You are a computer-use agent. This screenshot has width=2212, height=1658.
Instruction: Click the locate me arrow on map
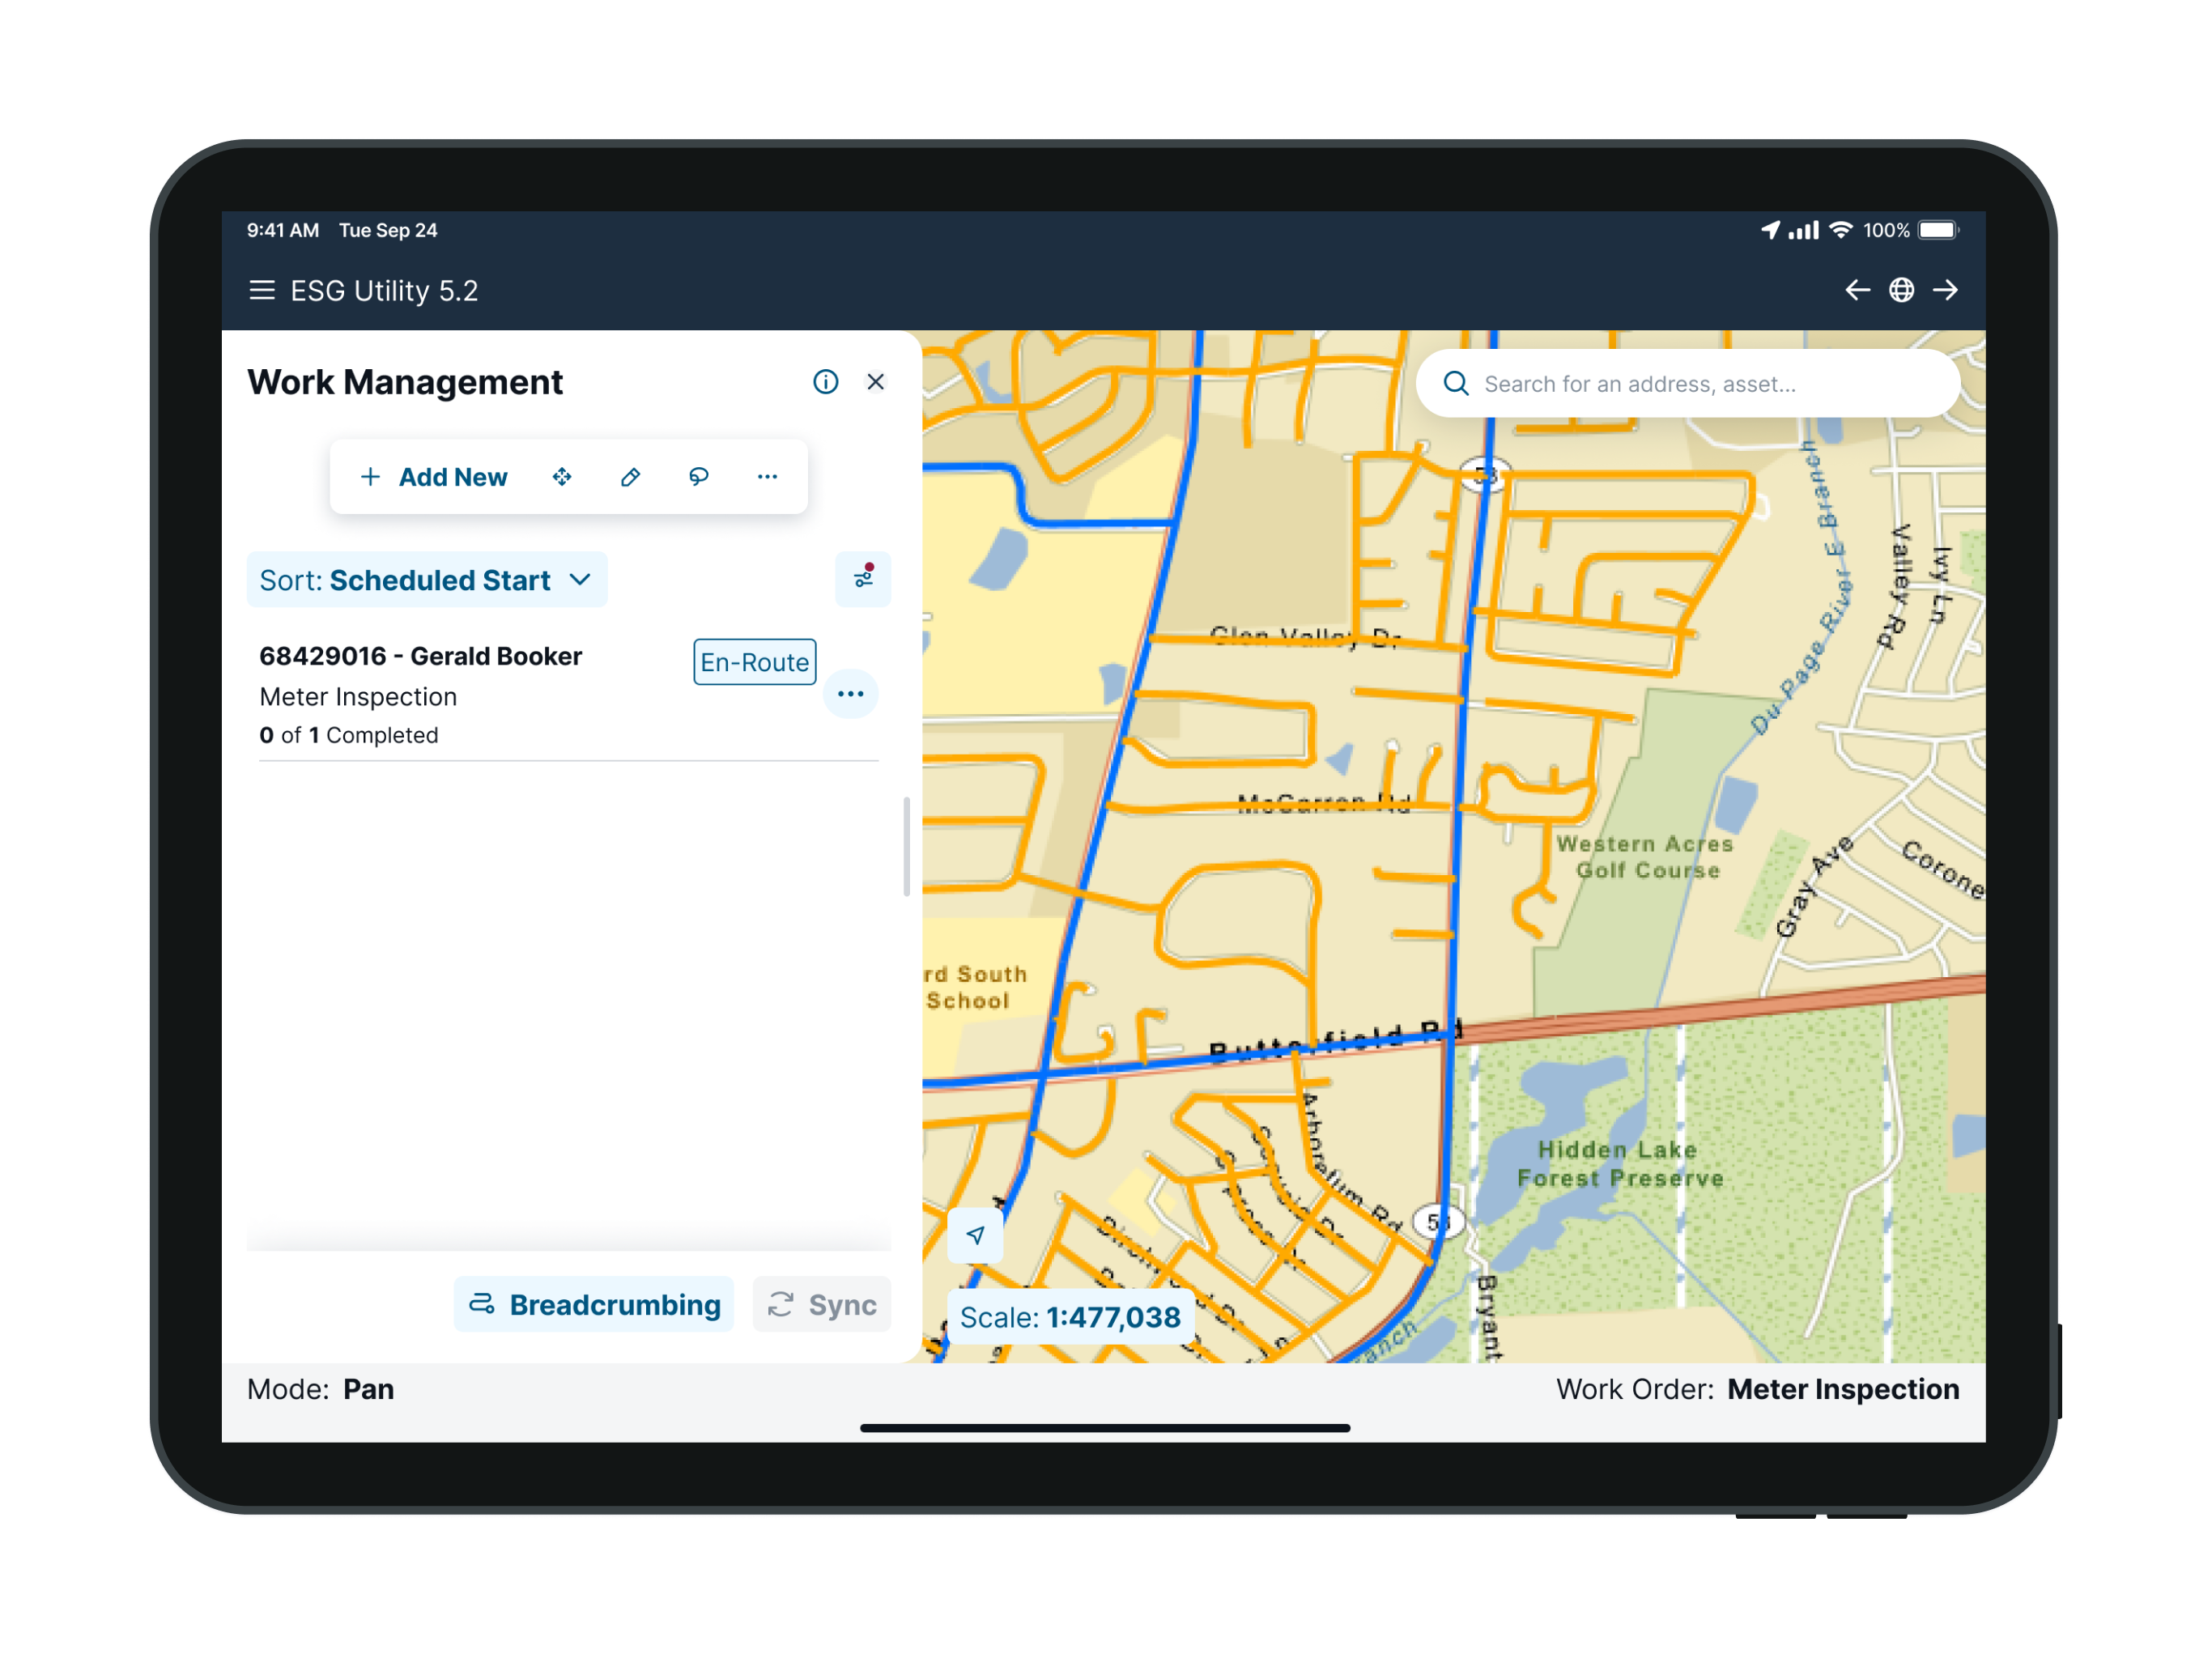coord(976,1236)
